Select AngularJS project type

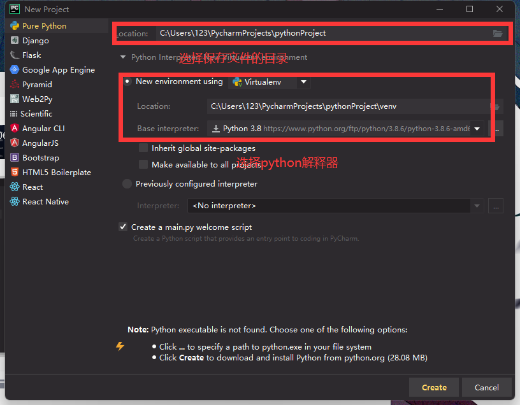tap(57, 143)
